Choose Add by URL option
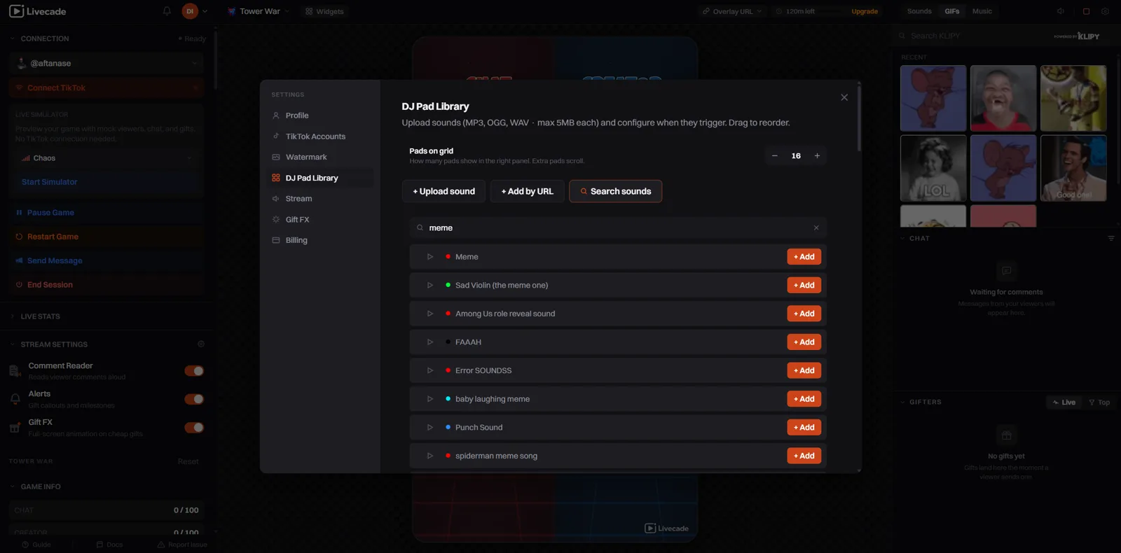The width and height of the screenshot is (1121, 553). pyautogui.click(x=527, y=191)
